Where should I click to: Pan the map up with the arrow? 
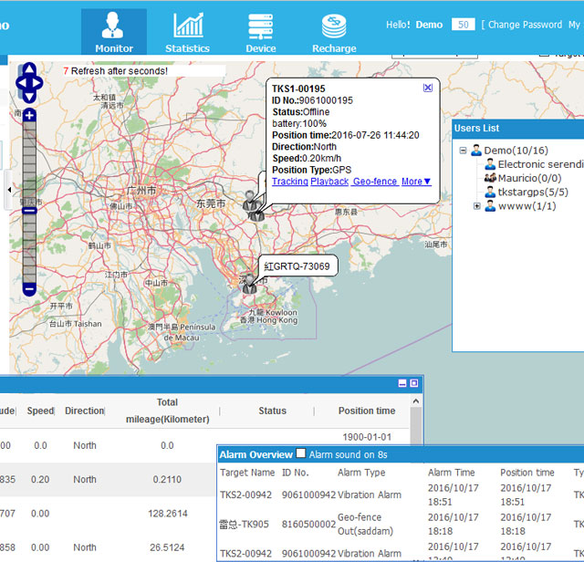point(29,69)
